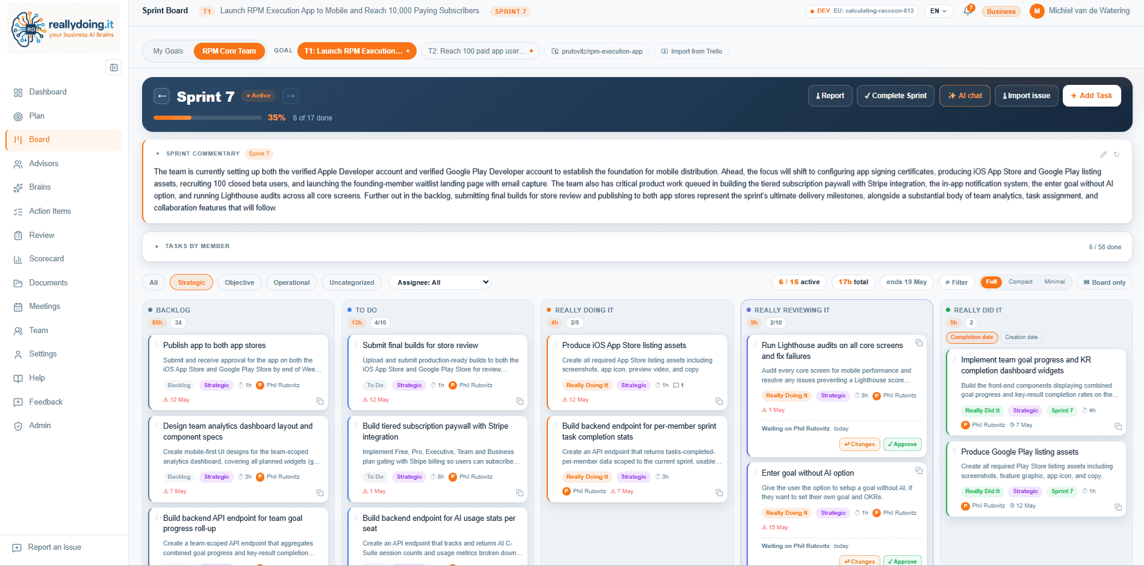Screen dimensions: 1144x566
Task: Switch to My Goals tab
Action: point(168,51)
